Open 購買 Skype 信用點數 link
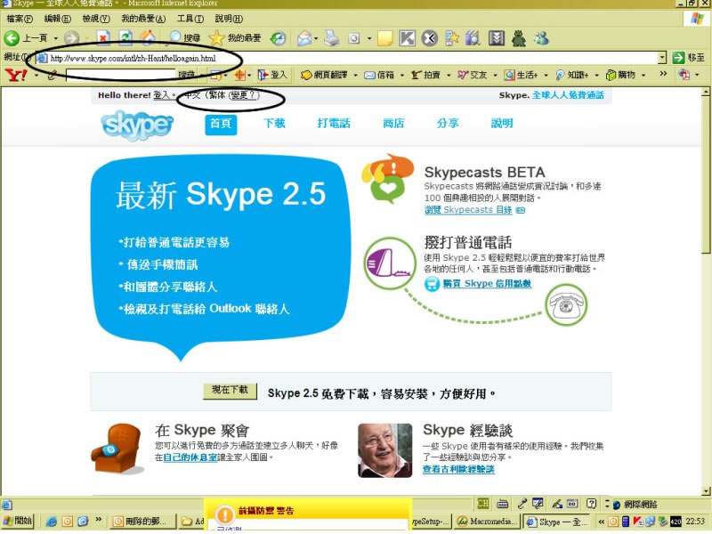712x534 pixels. click(487, 284)
